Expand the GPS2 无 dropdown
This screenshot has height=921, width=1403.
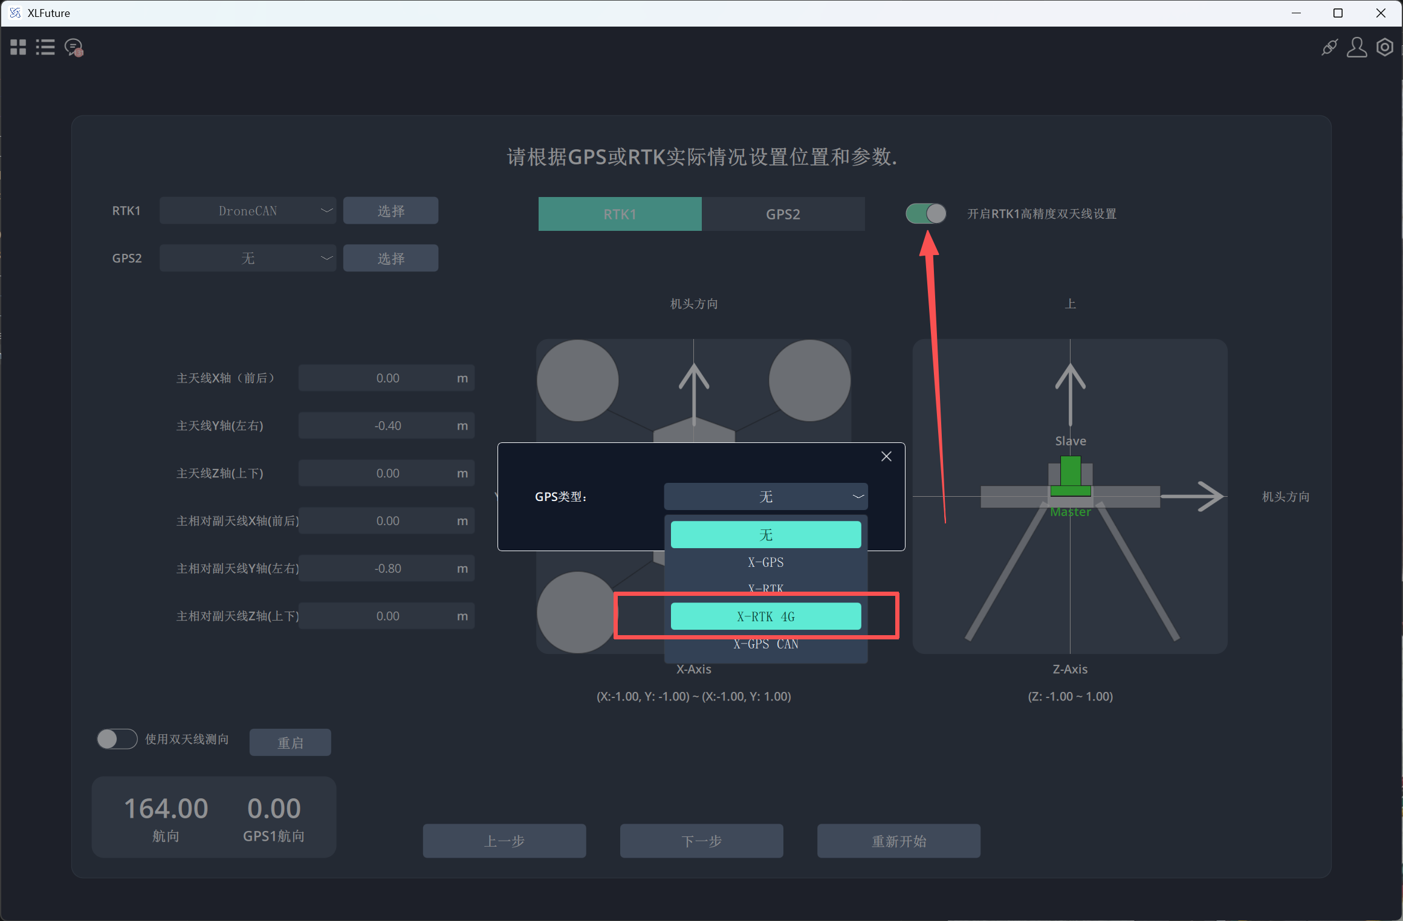pos(248,259)
